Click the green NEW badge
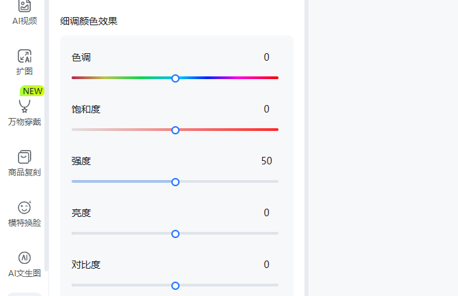This screenshot has width=458, height=296. click(x=32, y=91)
